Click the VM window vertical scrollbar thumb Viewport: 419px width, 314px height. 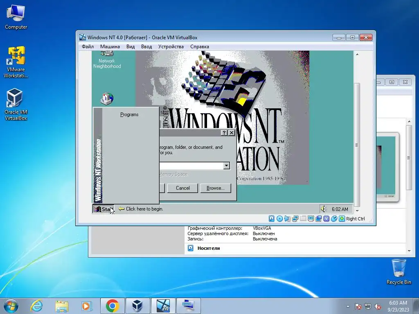(x=357, y=145)
